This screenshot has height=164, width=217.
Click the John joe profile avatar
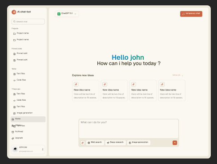[x=15, y=149]
